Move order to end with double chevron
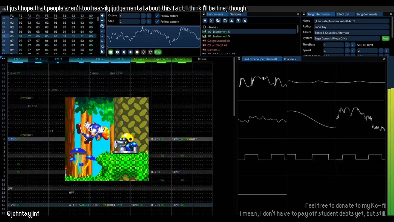Viewport: 394px width, 222px height. [102, 41]
